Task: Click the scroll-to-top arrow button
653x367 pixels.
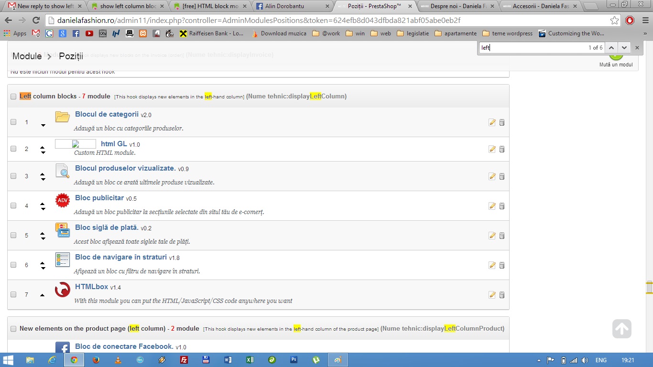Action: [x=621, y=329]
